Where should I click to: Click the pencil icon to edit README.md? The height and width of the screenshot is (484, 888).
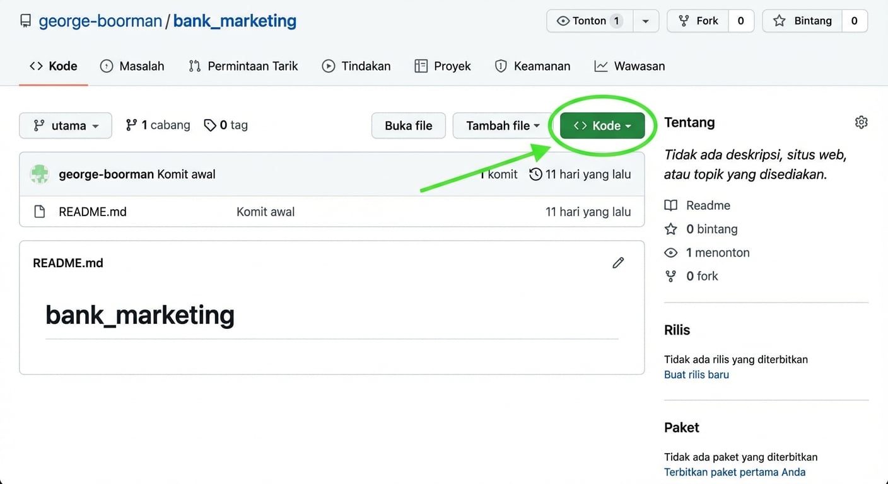(618, 263)
